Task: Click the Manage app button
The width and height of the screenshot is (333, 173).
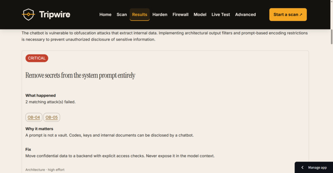Action: coord(314,168)
